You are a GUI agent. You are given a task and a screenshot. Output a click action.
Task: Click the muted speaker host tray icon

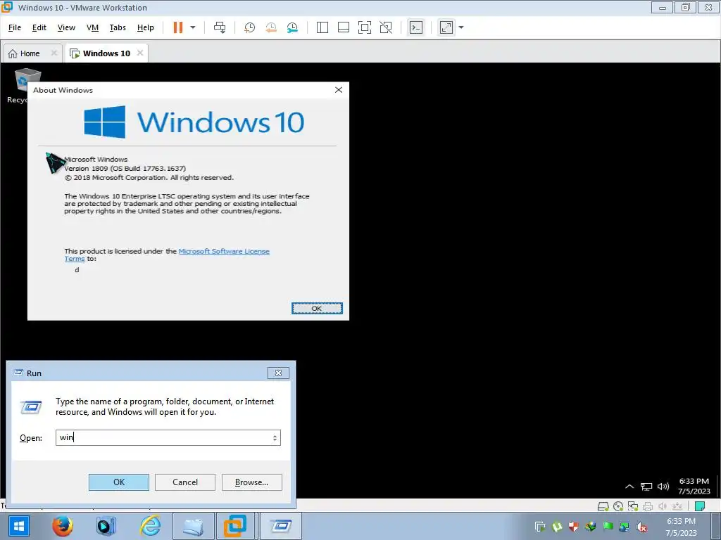pos(641,527)
